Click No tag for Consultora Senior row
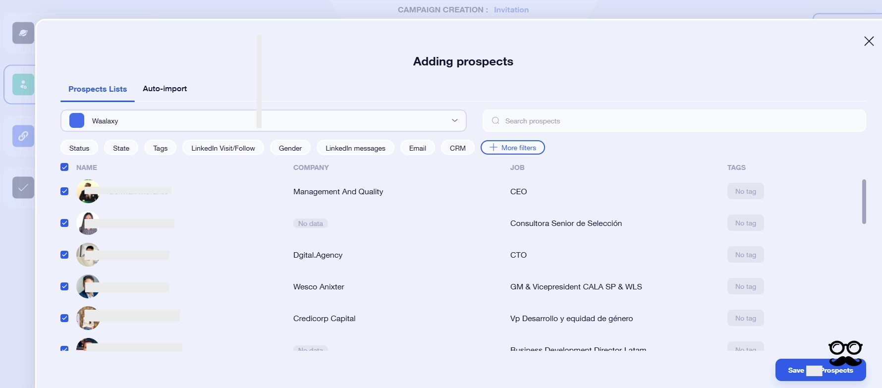 746,223
